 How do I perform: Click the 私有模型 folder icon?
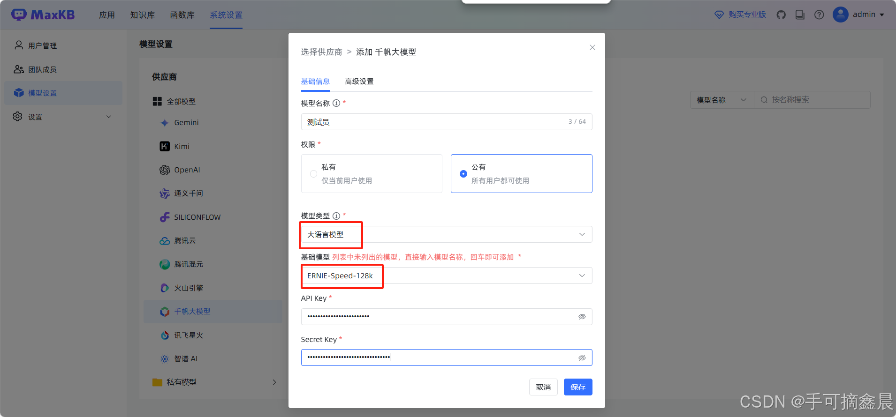tap(157, 382)
